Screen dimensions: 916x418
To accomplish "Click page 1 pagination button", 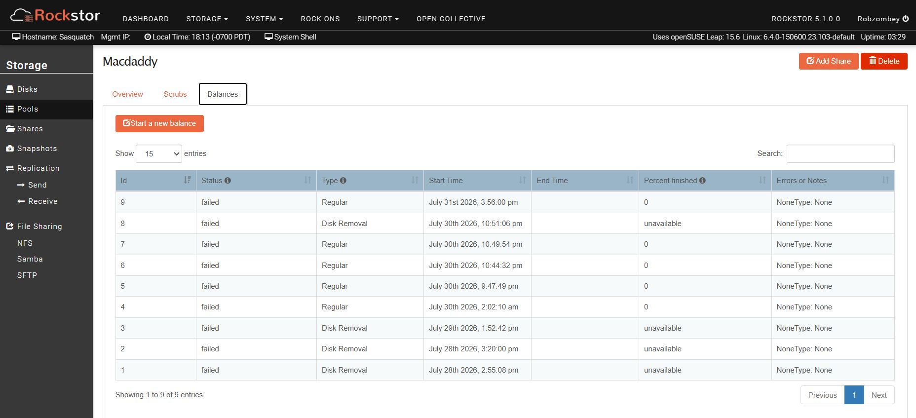I will pos(854,395).
